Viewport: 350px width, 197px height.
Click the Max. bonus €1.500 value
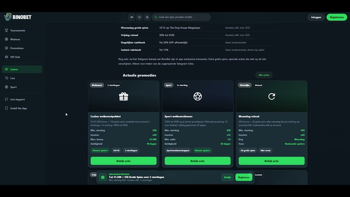click(x=153, y=139)
